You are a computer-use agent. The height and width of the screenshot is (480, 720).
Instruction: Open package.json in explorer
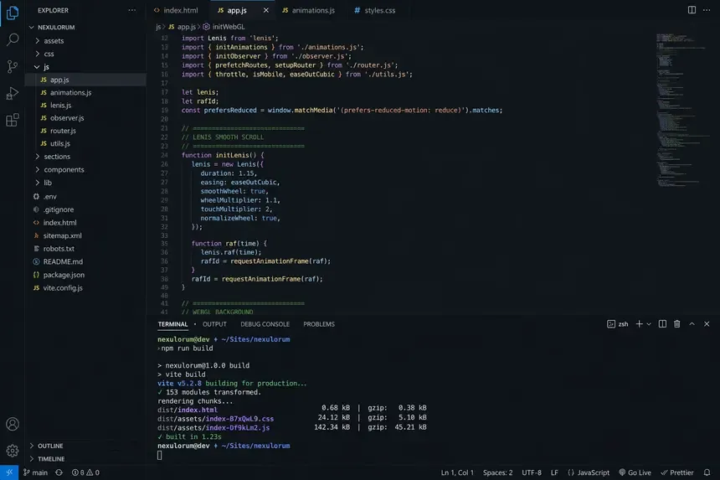[86, 275]
